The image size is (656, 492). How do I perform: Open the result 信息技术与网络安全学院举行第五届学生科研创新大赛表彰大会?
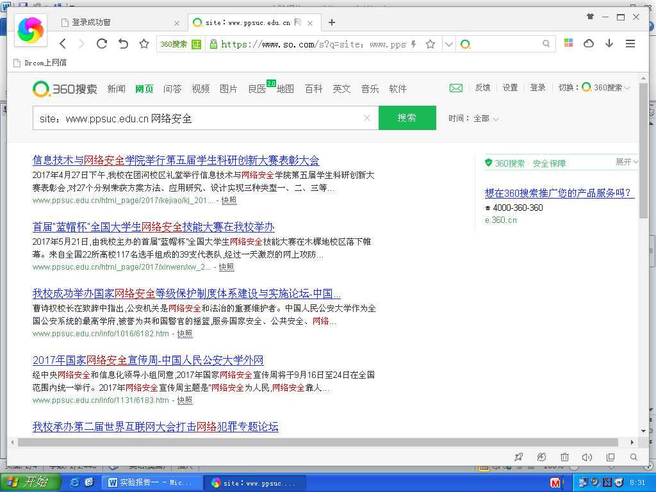pyautogui.click(x=176, y=160)
